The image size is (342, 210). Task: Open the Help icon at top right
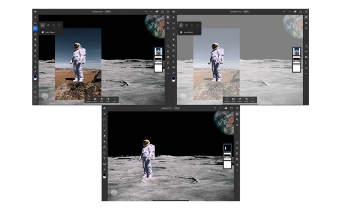click(167, 11)
